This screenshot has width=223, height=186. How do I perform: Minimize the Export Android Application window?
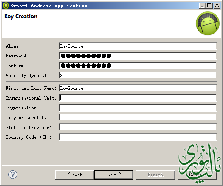(202, 6)
